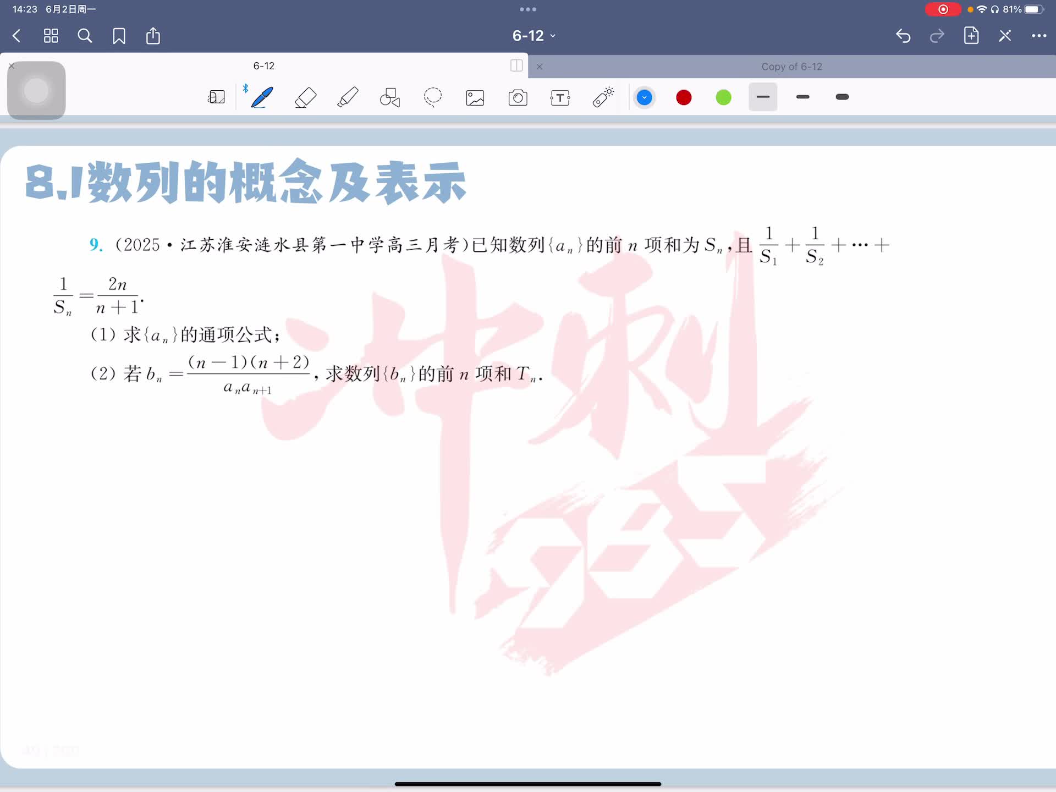The image size is (1056, 792).
Task: Open the three-dot more options menu
Action: click(1038, 36)
